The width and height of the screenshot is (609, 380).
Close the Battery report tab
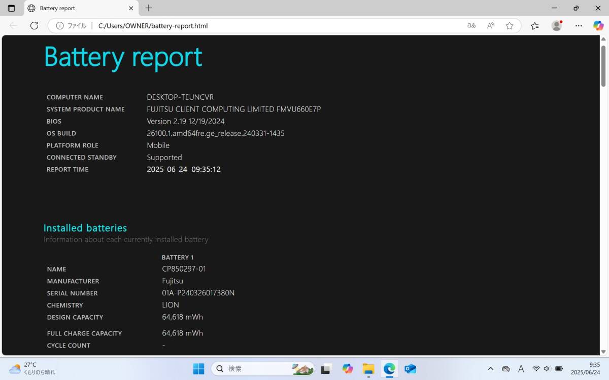pyautogui.click(x=131, y=8)
